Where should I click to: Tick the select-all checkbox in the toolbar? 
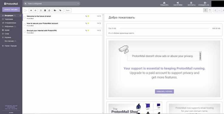[24, 10]
